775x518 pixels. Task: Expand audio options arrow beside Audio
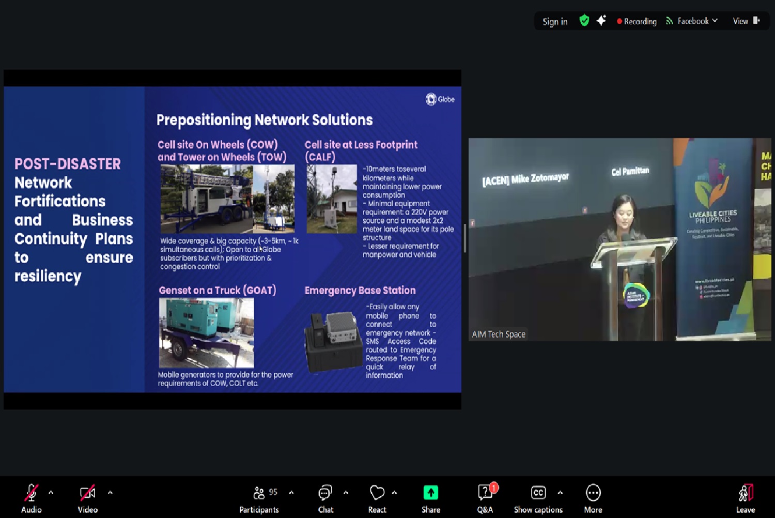pyautogui.click(x=51, y=493)
